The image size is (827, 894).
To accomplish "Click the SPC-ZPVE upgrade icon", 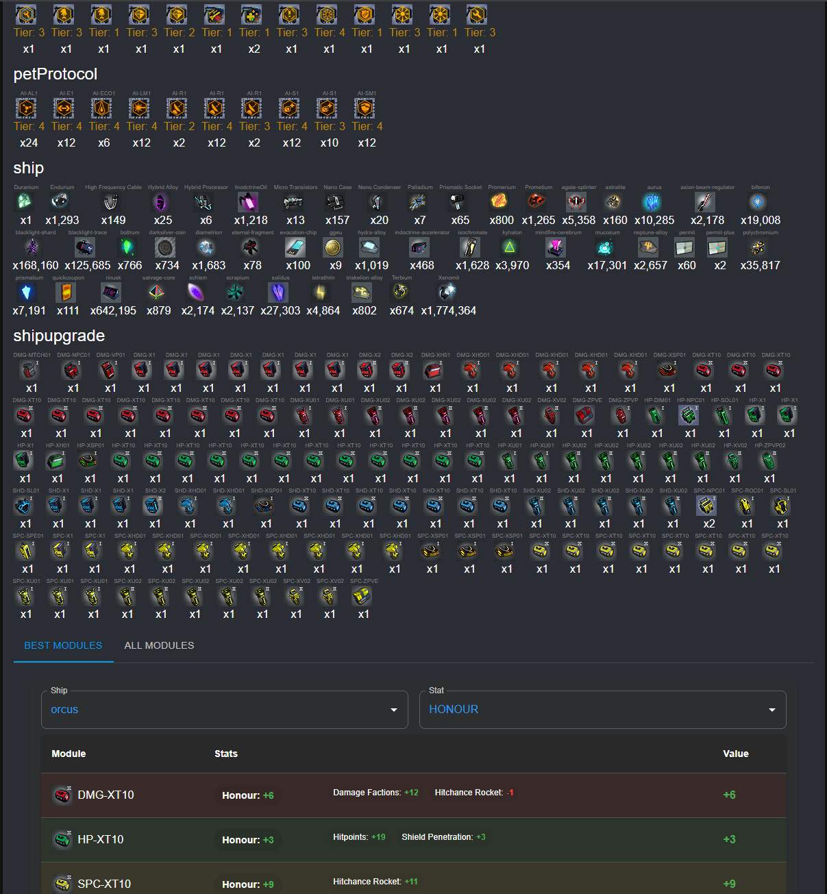I will 362,596.
